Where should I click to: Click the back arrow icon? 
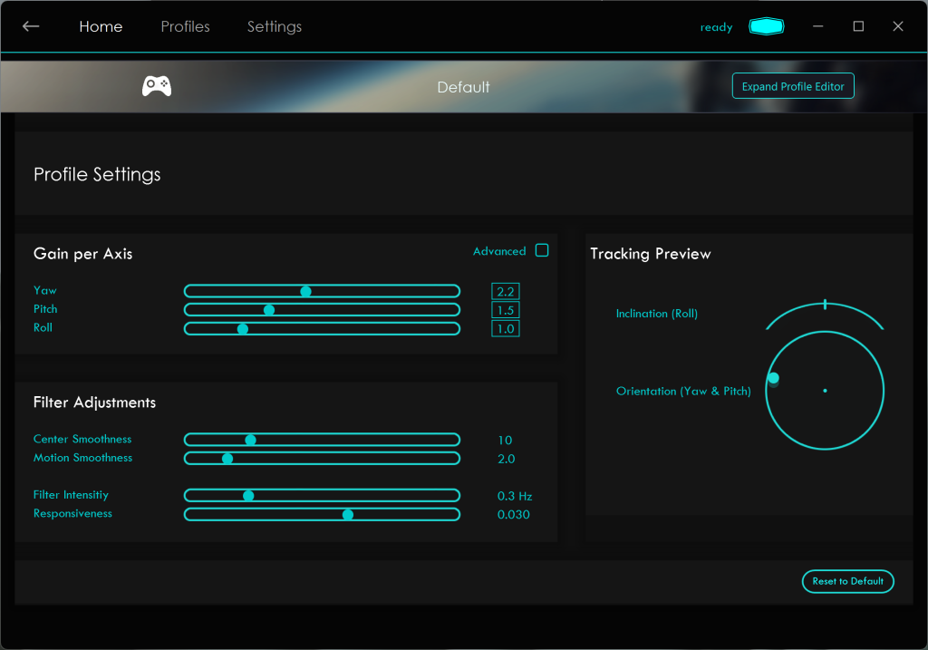click(31, 26)
